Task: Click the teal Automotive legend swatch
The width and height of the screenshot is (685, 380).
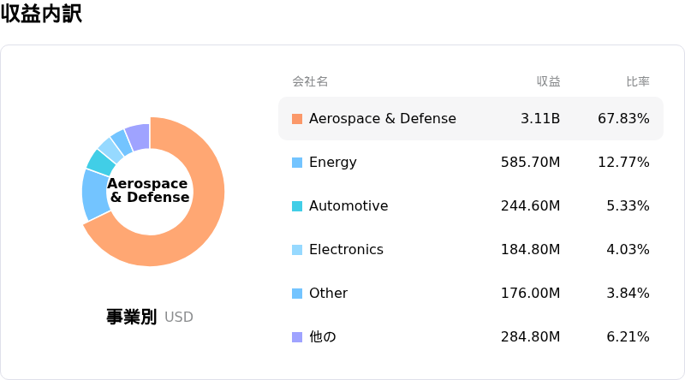Action: point(297,206)
